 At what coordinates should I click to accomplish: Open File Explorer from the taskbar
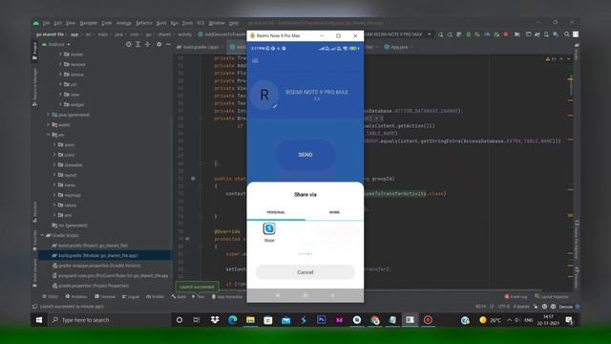pyautogui.click(x=250, y=320)
